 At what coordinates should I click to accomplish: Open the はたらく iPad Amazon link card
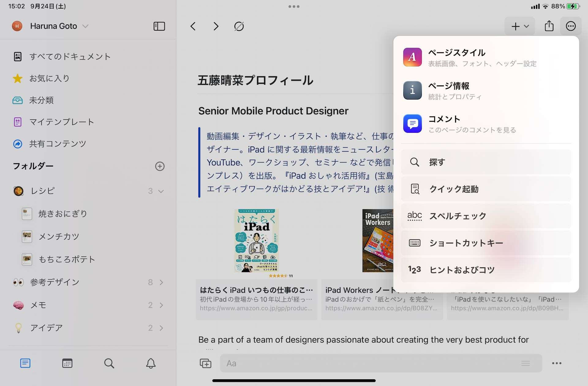point(257,299)
